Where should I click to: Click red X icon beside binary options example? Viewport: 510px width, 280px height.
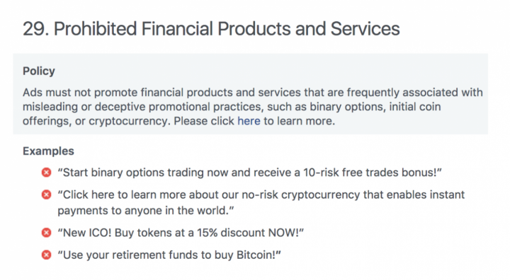click(x=47, y=172)
